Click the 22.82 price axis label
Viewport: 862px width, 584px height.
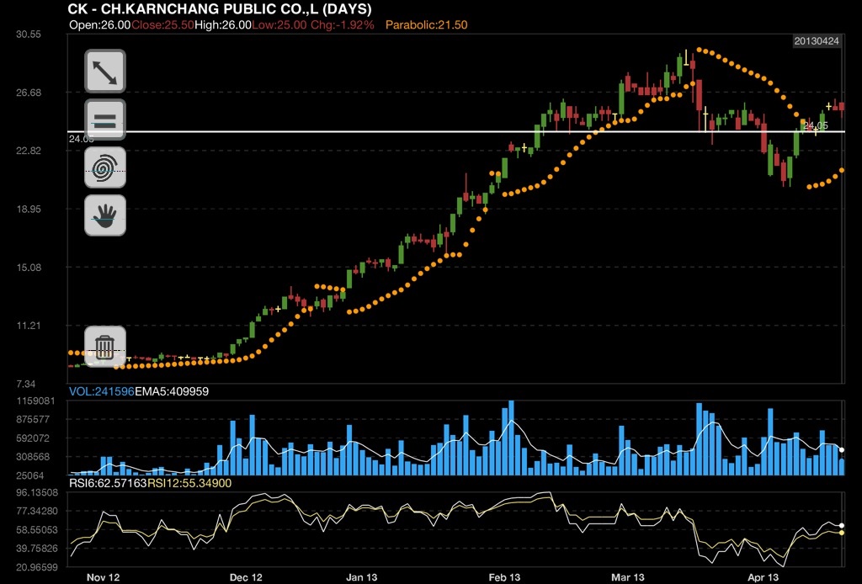click(x=29, y=151)
